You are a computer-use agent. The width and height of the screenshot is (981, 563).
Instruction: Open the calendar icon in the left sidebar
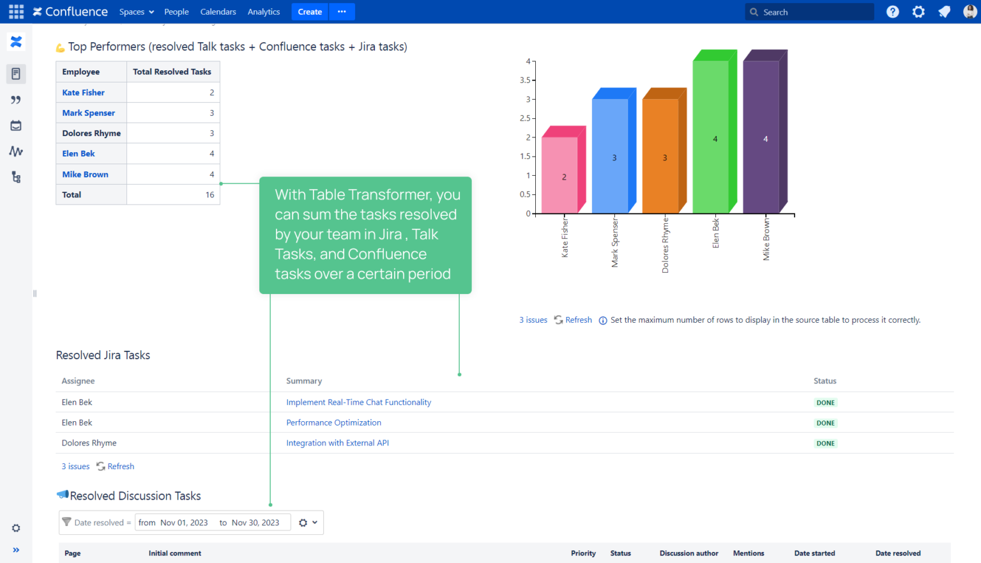point(16,125)
